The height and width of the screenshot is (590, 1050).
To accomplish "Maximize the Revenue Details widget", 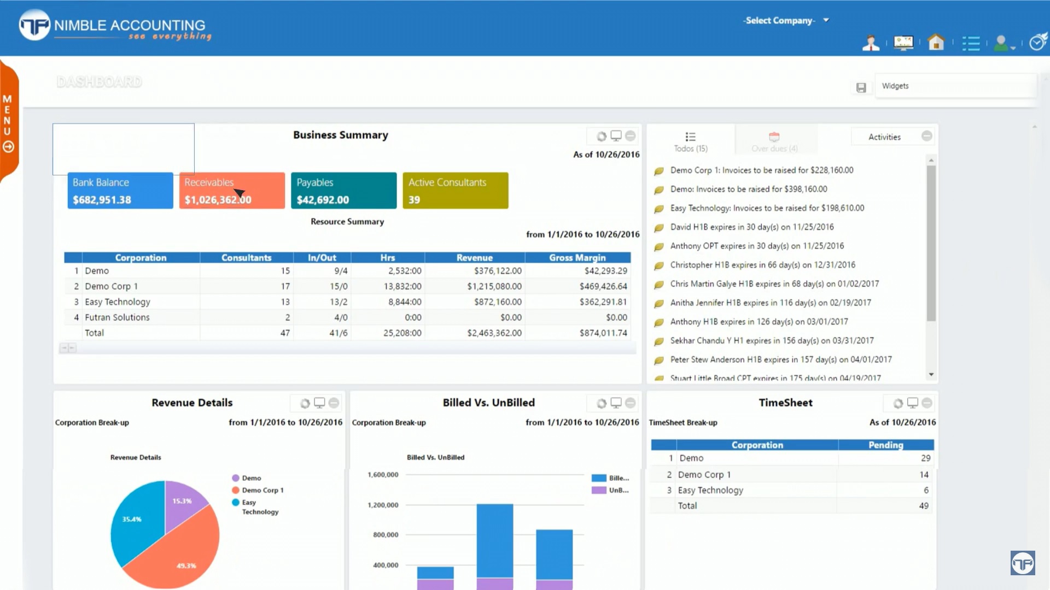I will [320, 403].
